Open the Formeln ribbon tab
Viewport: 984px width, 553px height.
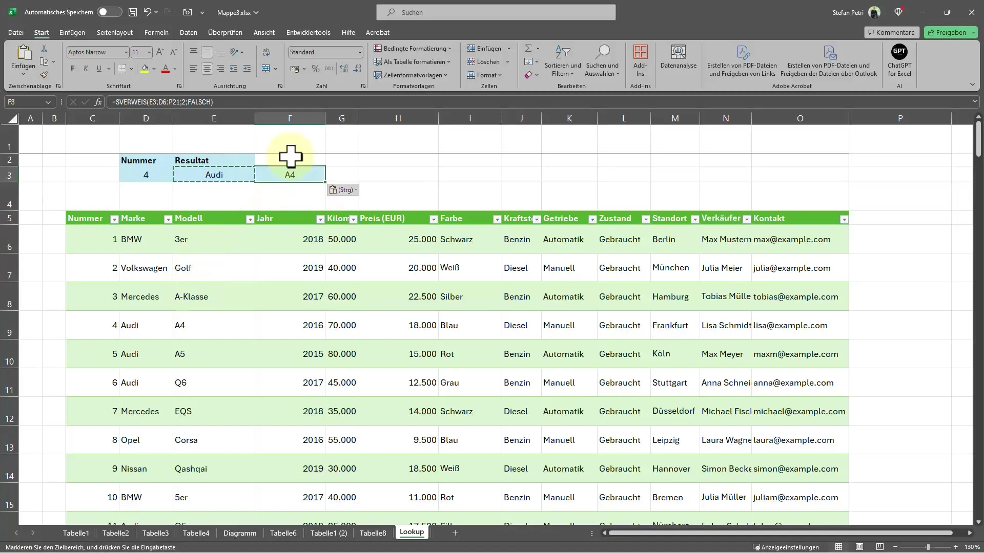point(157,32)
